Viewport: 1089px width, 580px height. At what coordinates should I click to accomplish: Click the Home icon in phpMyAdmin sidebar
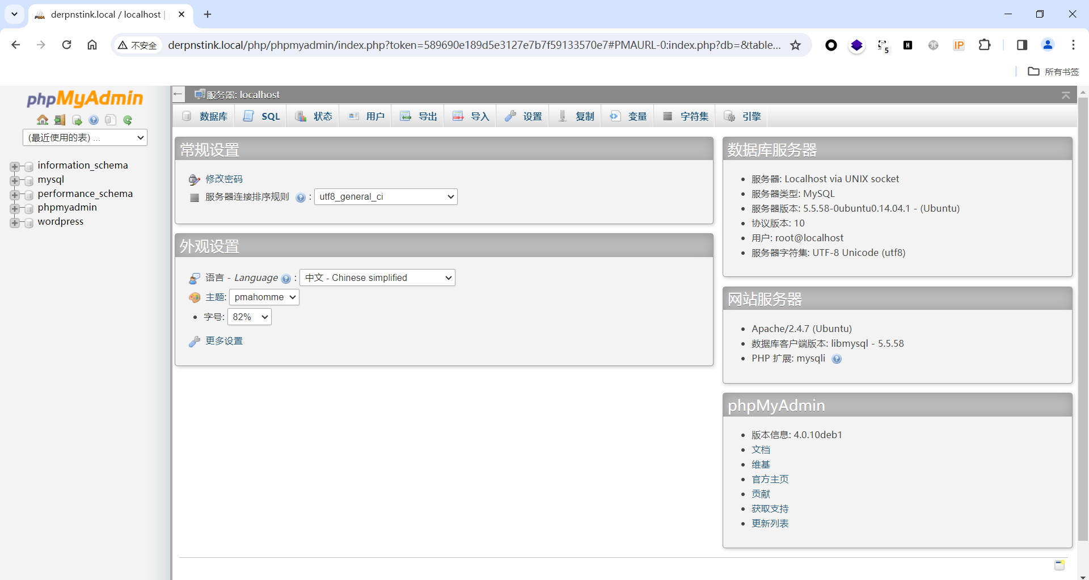tap(43, 120)
